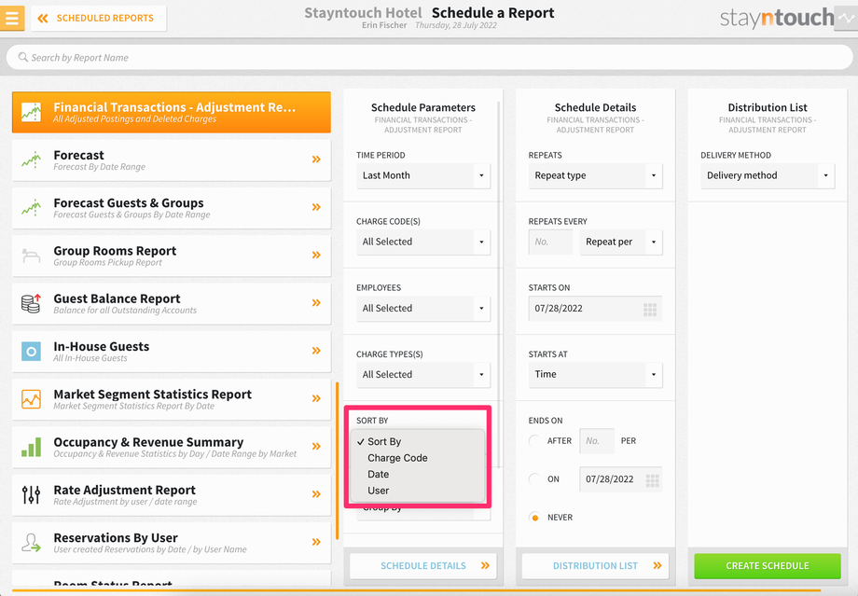Click the Repeats Every number field

click(550, 242)
